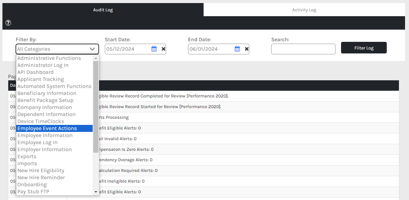The height and width of the screenshot is (200, 409).
Task: Click the 'Compensaton Is Zero Alerts: 0' entry
Action: (x=204, y=149)
